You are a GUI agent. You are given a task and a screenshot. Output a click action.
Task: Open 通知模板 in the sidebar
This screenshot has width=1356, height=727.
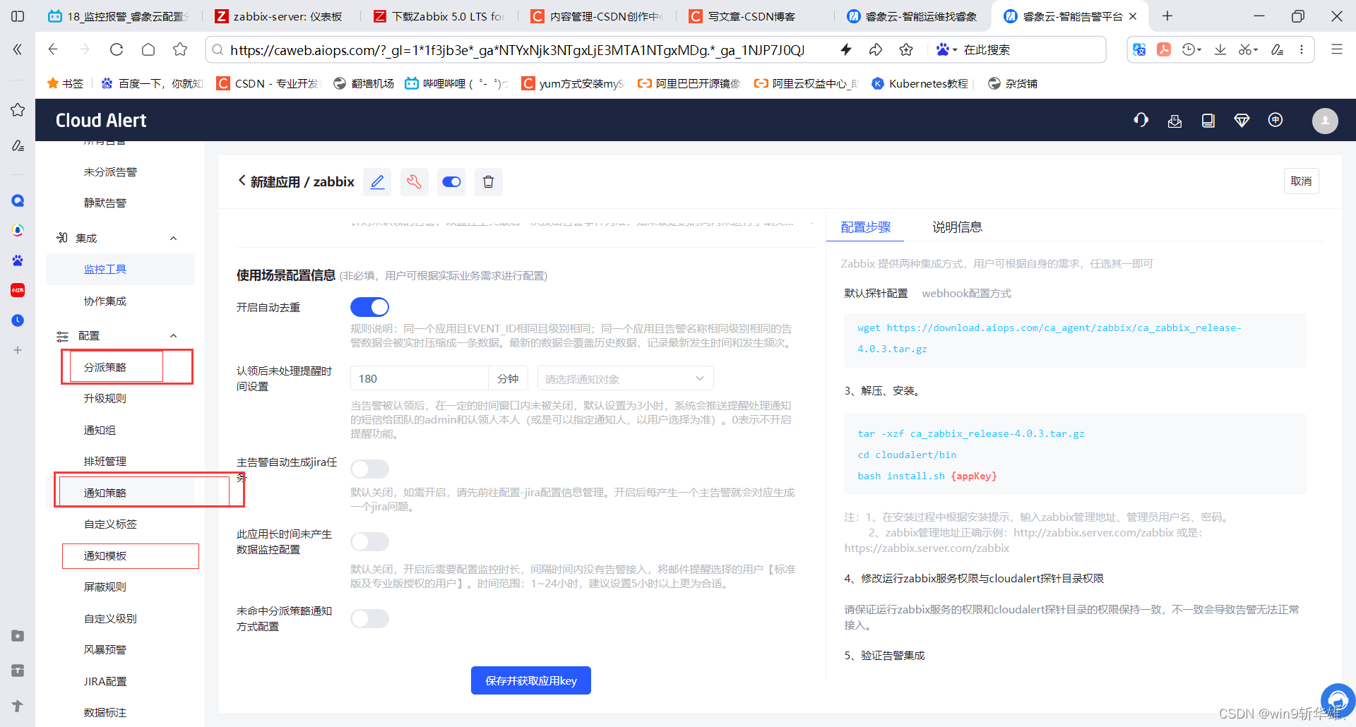pos(105,556)
